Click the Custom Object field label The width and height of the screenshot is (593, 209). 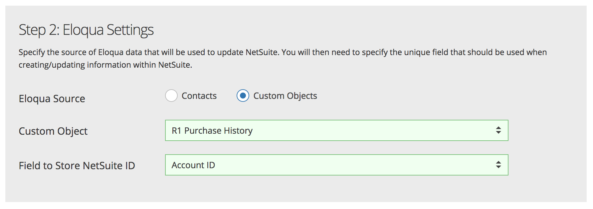point(53,131)
